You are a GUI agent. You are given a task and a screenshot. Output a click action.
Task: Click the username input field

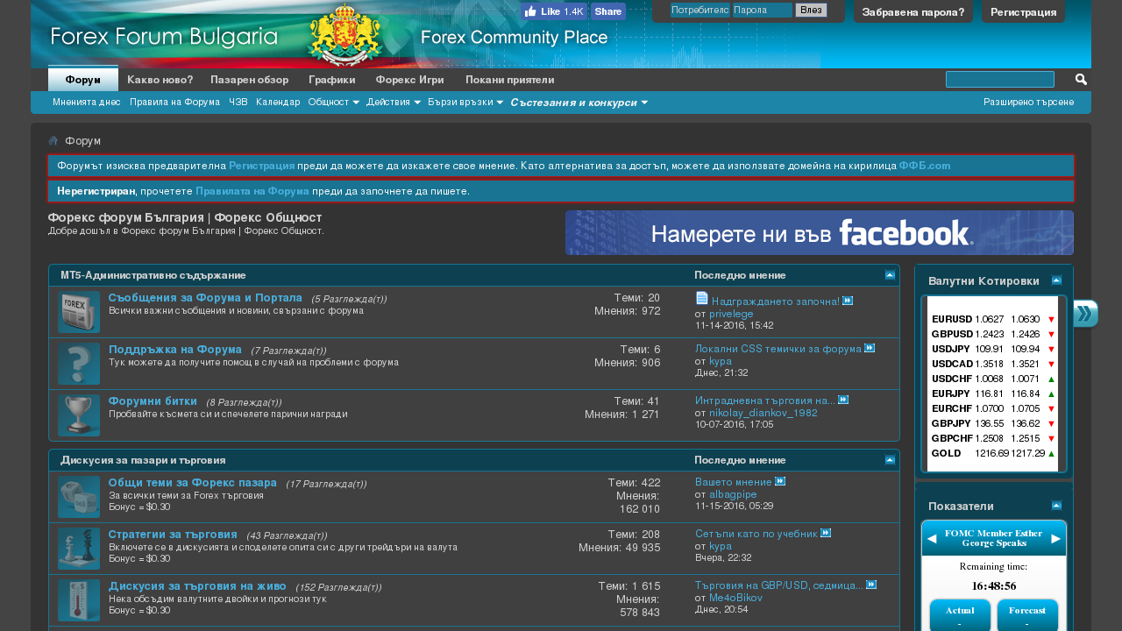(699, 11)
